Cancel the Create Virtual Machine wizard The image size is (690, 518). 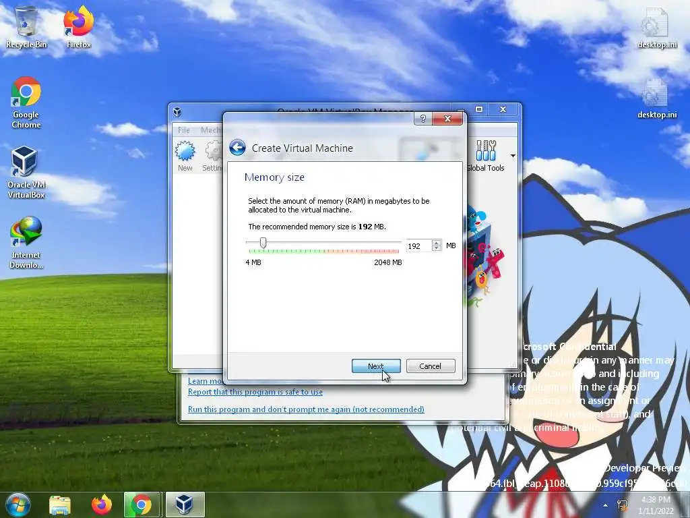(x=430, y=366)
